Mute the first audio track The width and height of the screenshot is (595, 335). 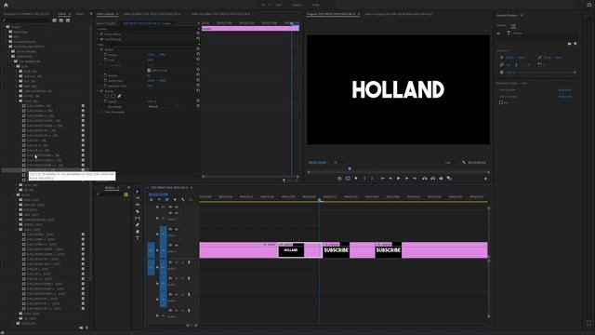pyautogui.click(x=176, y=262)
